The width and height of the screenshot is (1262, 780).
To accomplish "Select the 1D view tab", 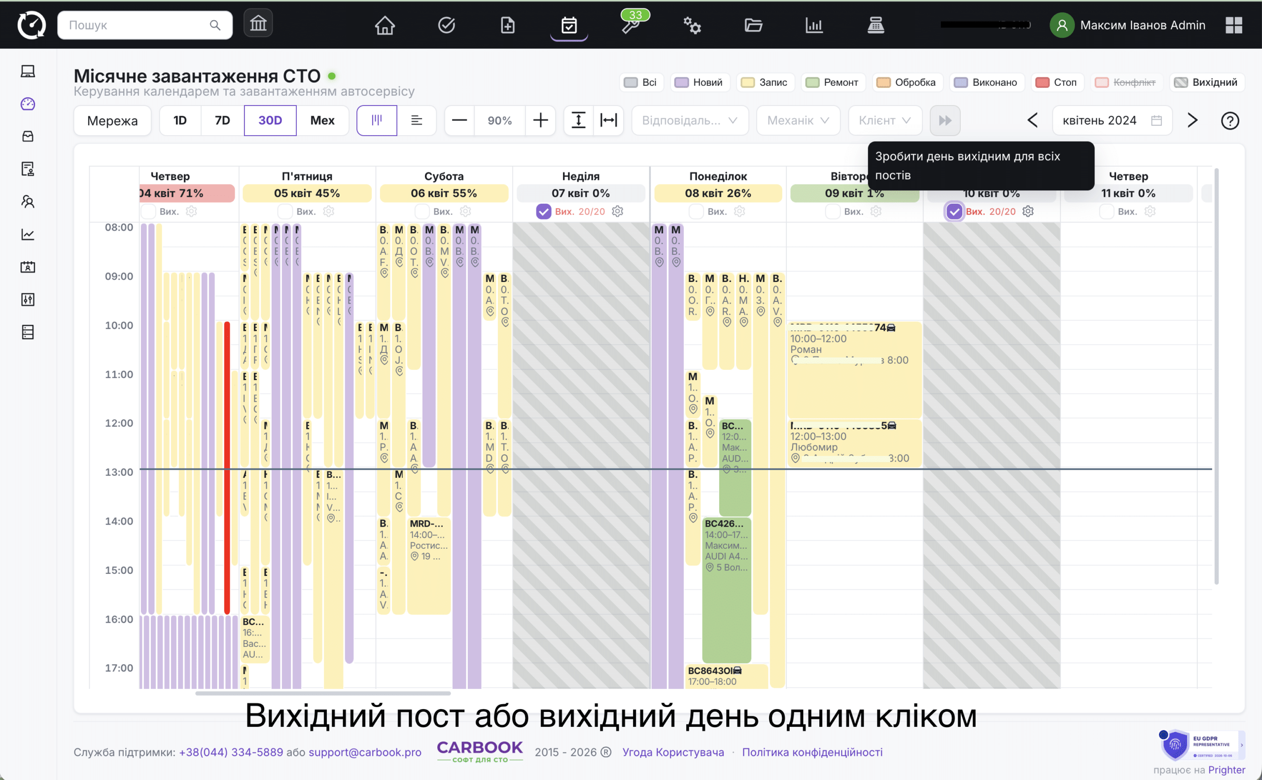I will (180, 120).
